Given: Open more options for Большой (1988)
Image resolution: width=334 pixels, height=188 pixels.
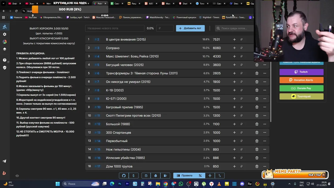Looking at the screenshot, I should coord(265,124).
